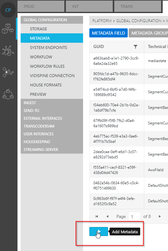Go to first page of results
The image size is (168, 251).
click(x=97, y=216)
